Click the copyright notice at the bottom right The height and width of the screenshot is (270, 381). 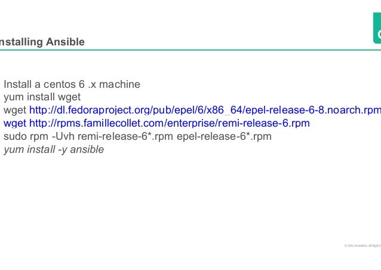(362, 246)
